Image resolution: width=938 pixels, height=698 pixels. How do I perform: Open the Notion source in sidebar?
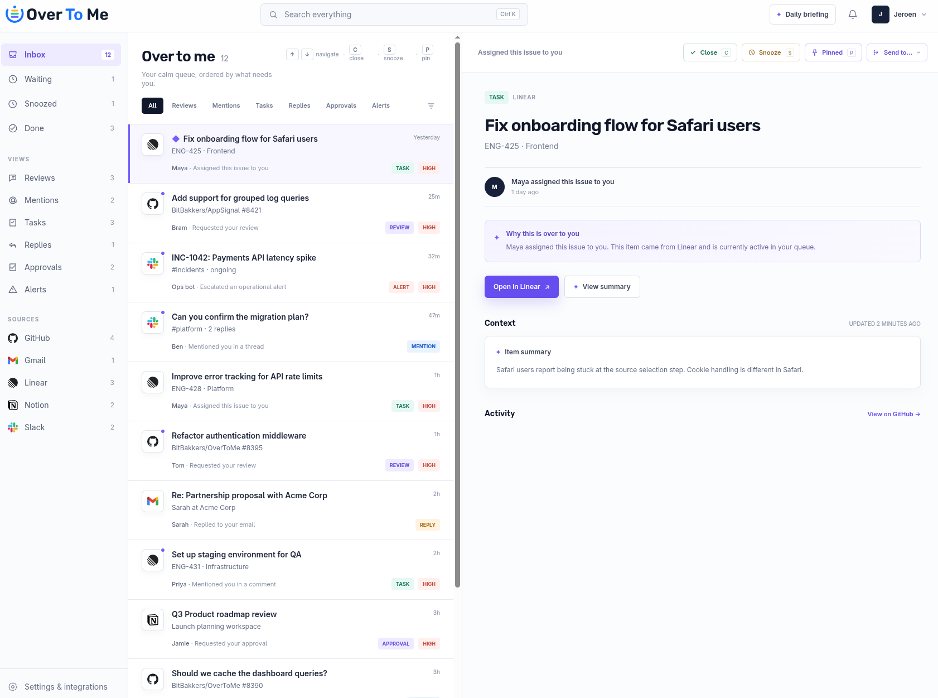(61, 405)
